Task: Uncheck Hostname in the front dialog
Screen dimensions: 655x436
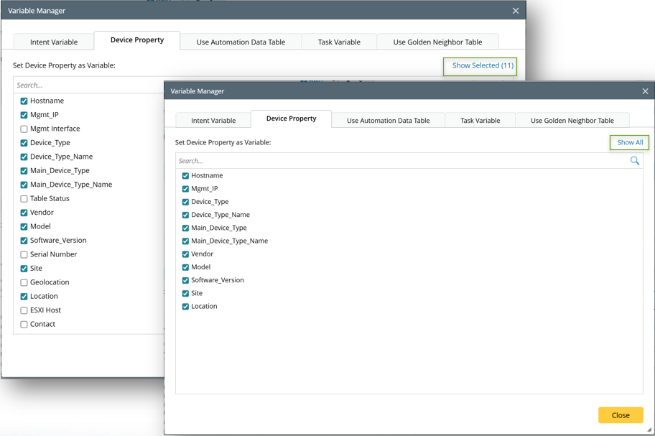Action: [185, 176]
